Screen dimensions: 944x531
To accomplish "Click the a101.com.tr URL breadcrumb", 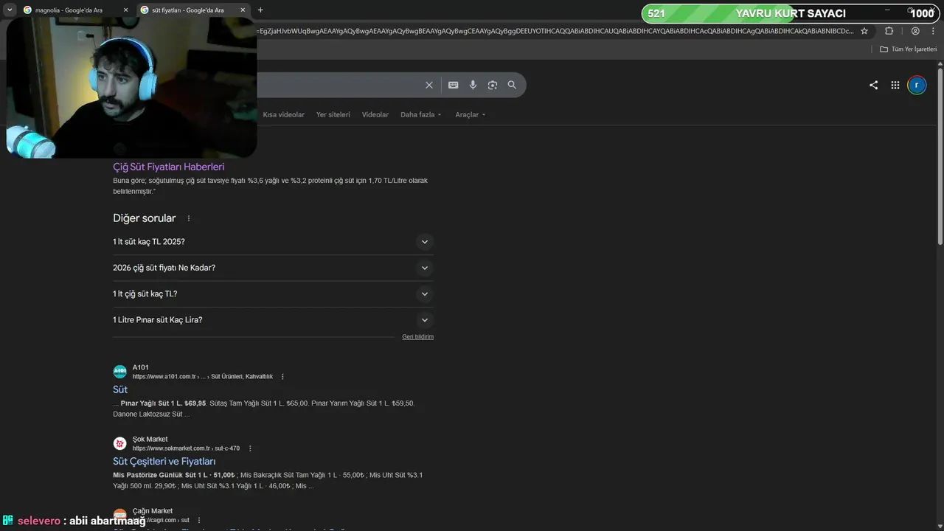I will tap(203, 377).
